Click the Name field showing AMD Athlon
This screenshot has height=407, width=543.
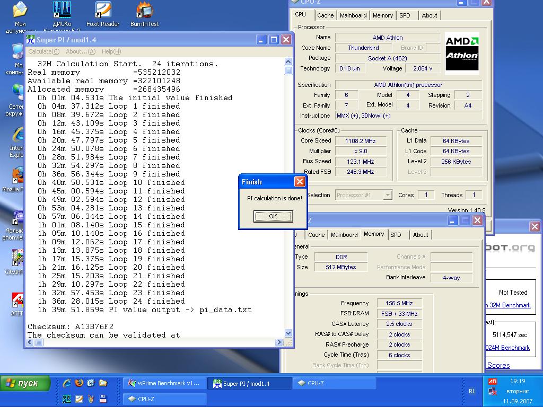click(388, 38)
